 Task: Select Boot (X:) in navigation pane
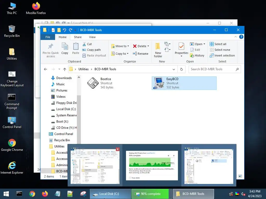pos(60,122)
